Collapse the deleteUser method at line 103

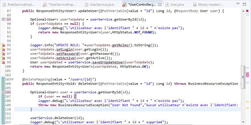tap(12, 79)
